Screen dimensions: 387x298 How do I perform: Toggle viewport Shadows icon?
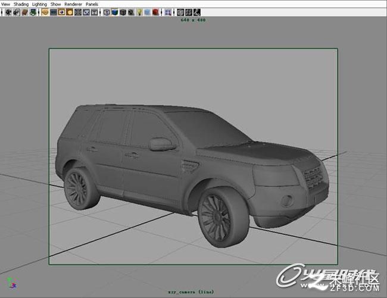click(x=147, y=12)
